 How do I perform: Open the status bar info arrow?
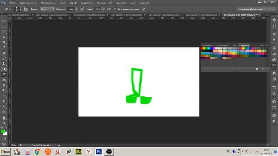pos(59,146)
